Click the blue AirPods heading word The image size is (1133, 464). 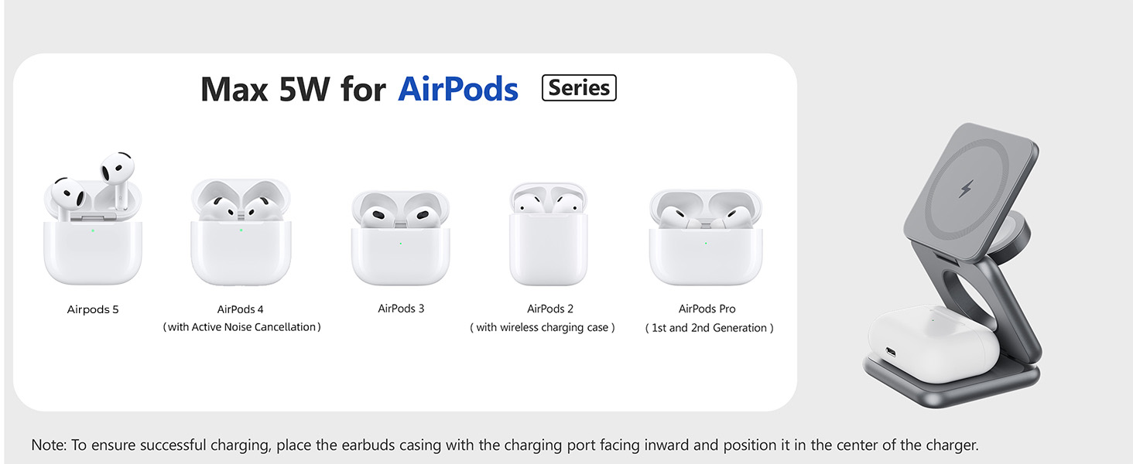tap(458, 90)
